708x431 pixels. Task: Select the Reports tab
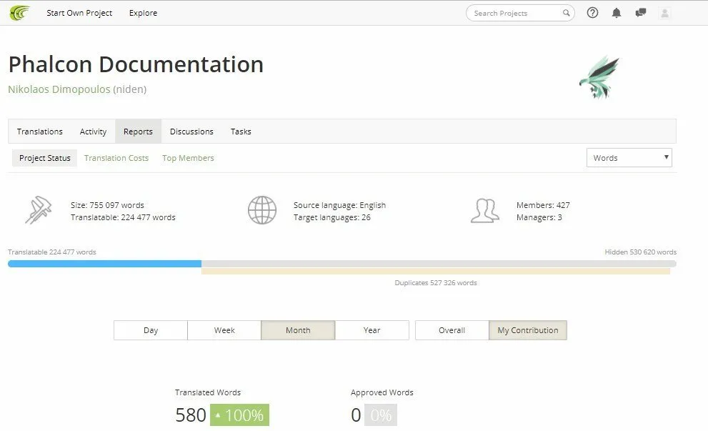138,132
